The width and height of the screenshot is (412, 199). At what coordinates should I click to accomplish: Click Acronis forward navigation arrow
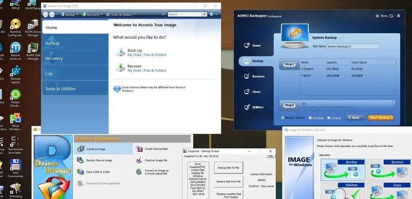coord(52,14)
